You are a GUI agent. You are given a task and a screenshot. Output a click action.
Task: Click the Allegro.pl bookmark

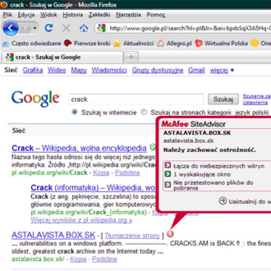(x=175, y=43)
